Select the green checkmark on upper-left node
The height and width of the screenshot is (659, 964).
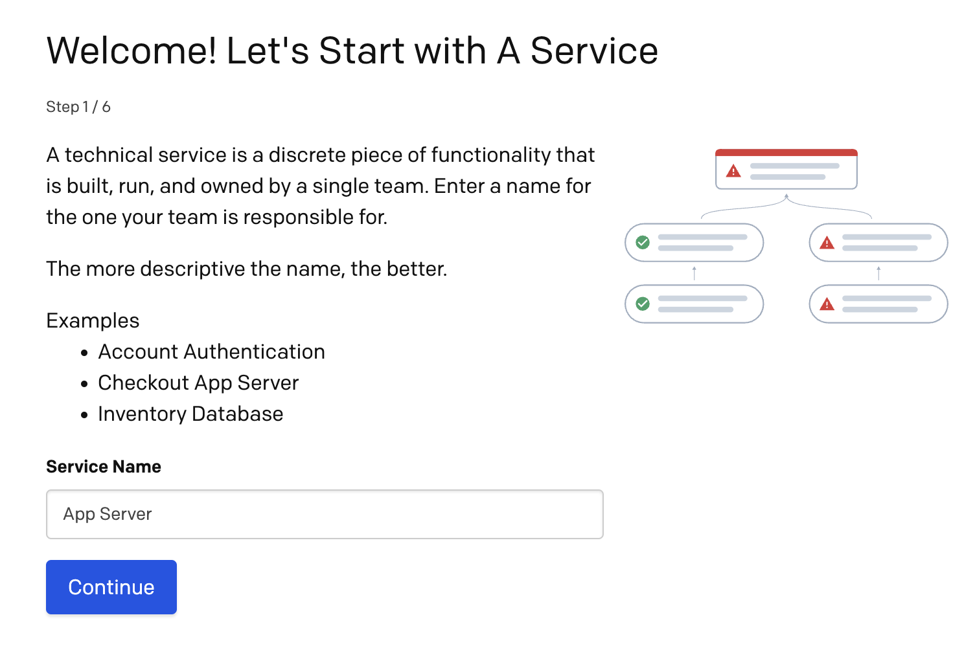643,243
